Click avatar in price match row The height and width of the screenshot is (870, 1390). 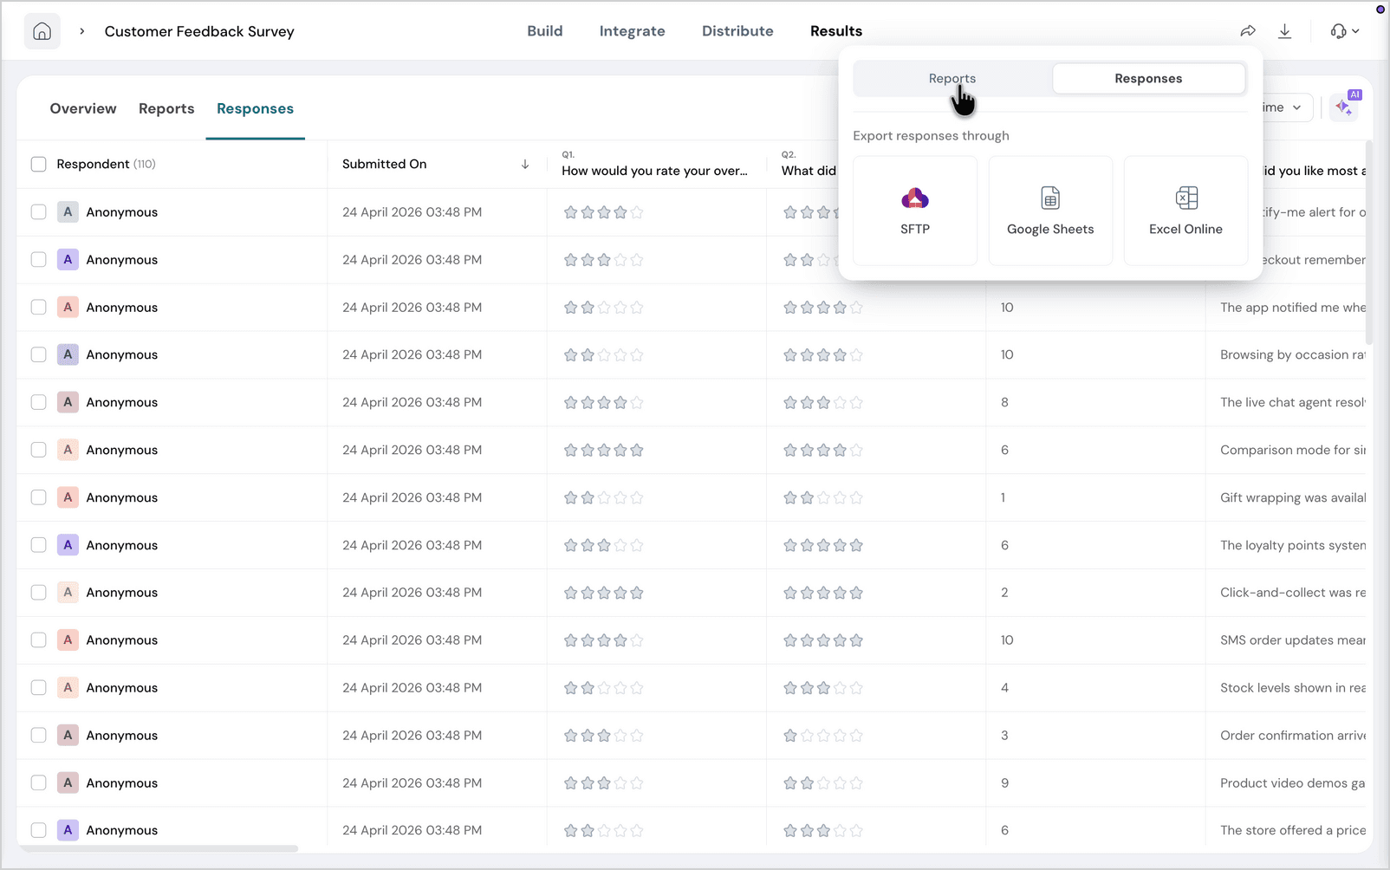point(68,830)
